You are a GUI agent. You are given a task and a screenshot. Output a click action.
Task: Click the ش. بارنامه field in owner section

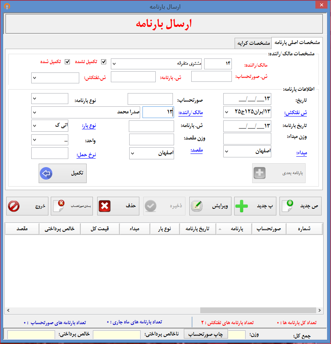pos(133,77)
